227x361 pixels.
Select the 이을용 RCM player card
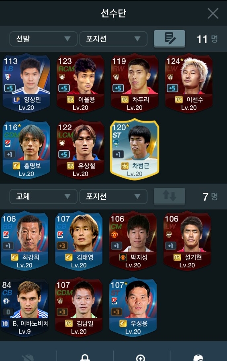coord(80,83)
